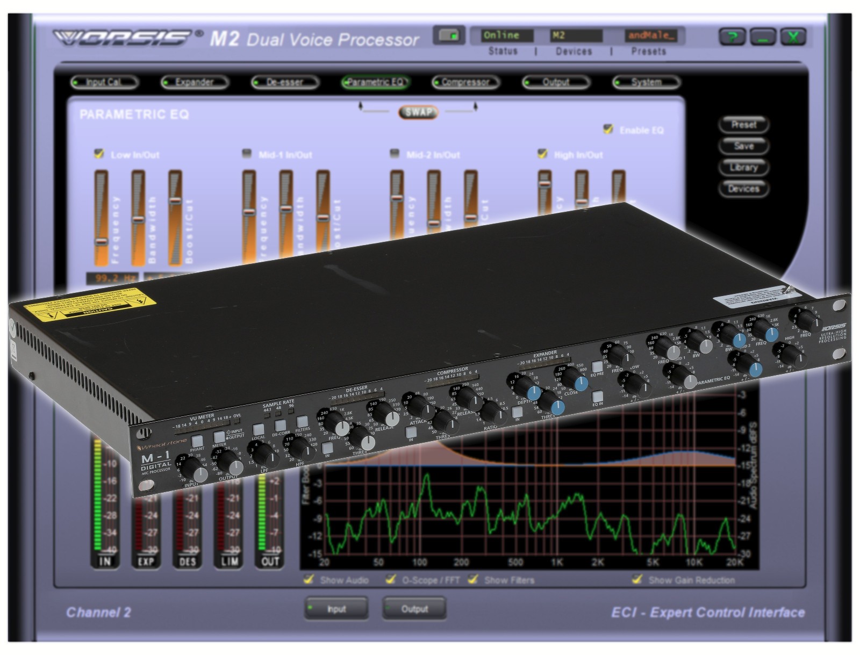This screenshot has height=655, width=860.
Task: Open the preset Library
Action: (744, 168)
